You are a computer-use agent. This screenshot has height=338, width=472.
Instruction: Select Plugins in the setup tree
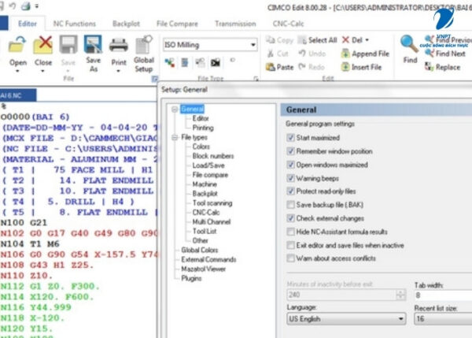(x=191, y=278)
